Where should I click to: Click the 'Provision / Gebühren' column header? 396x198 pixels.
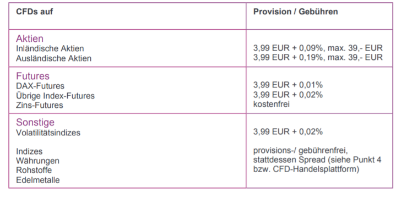295,12
